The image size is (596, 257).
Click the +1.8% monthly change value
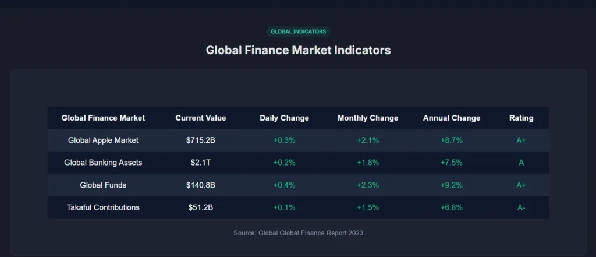(x=368, y=163)
